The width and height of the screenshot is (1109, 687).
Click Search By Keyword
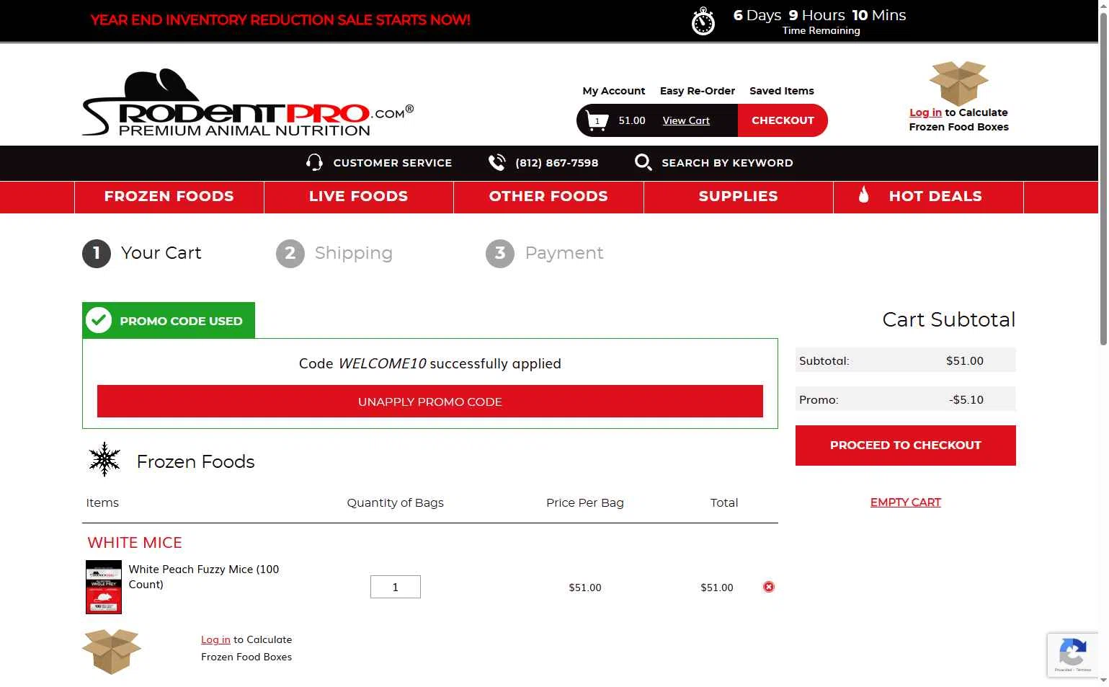pos(727,163)
